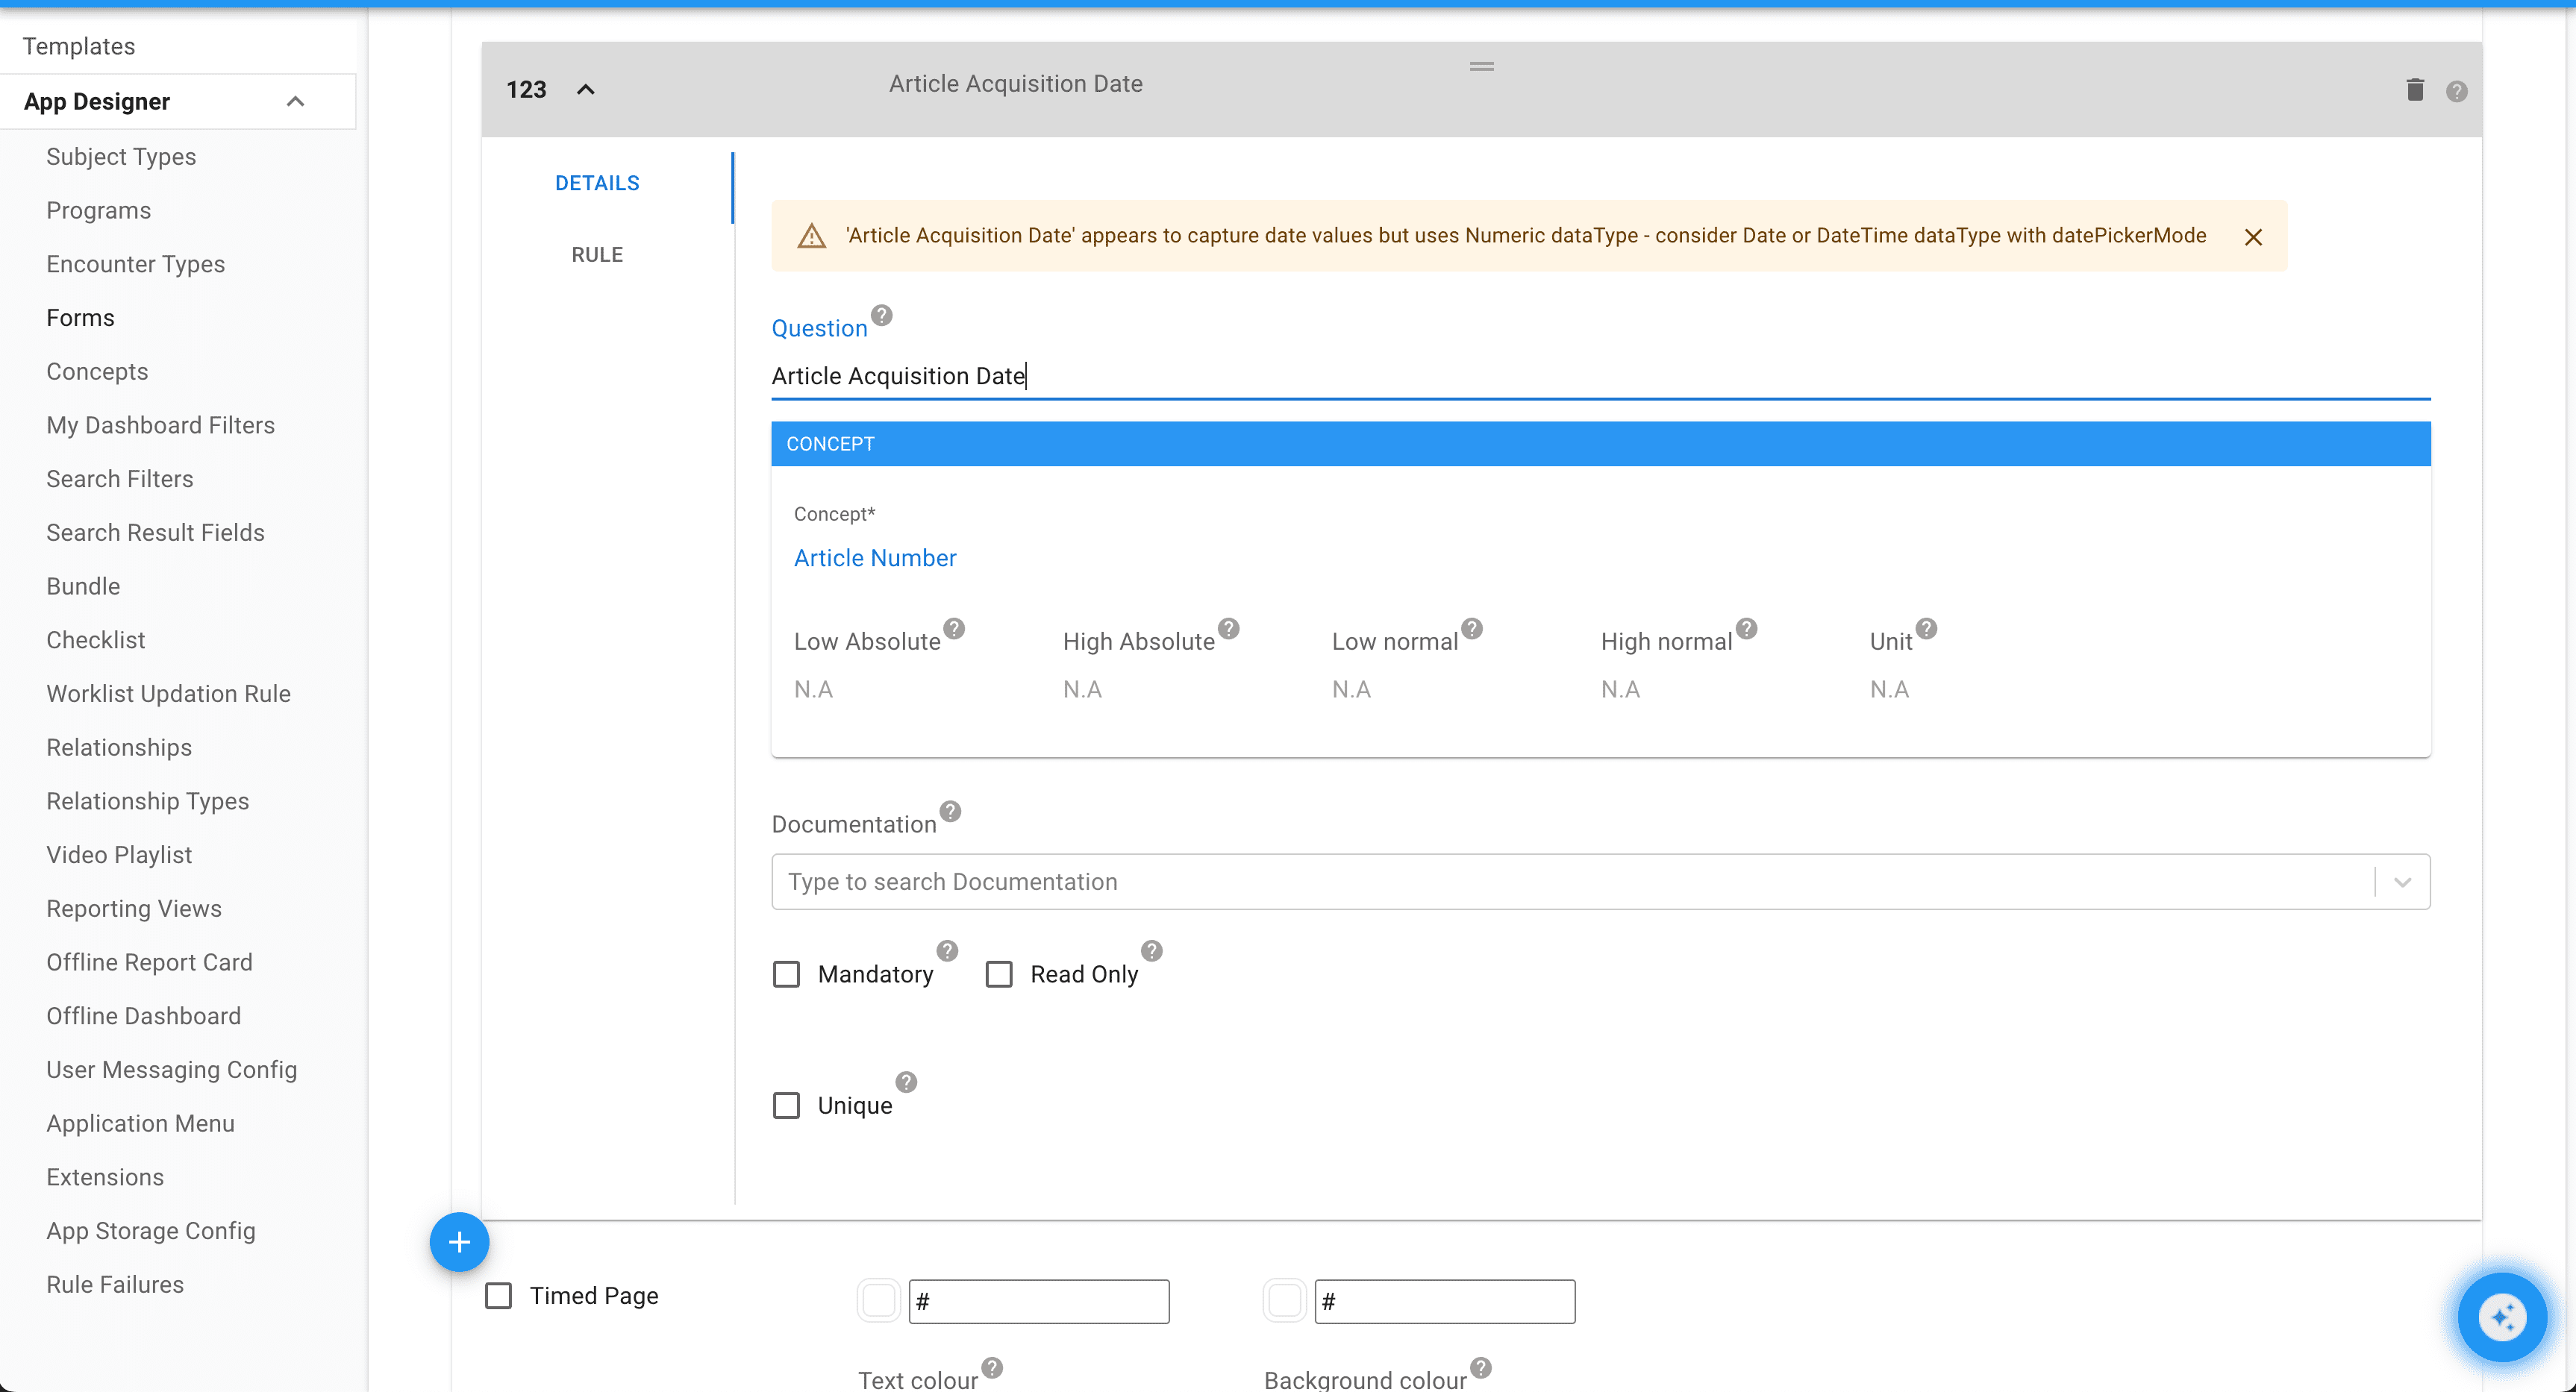This screenshot has width=2576, height=1392.
Task: Open Concepts in the sidebar
Action: point(97,371)
